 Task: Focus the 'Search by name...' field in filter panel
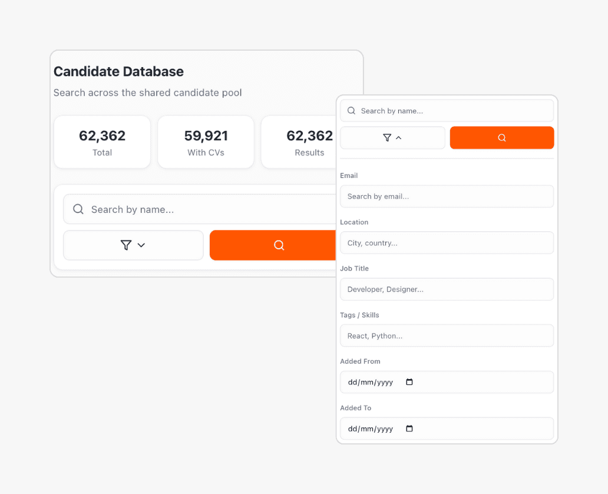click(x=447, y=111)
